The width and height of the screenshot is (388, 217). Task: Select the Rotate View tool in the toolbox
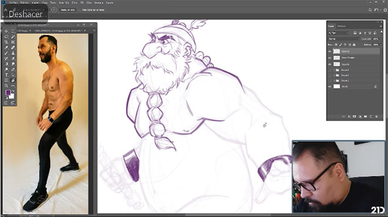coord(13,80)
